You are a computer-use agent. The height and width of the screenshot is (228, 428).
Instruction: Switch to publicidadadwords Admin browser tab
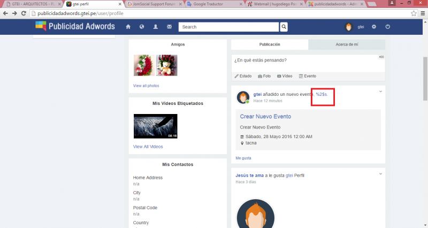pos(336,4)
